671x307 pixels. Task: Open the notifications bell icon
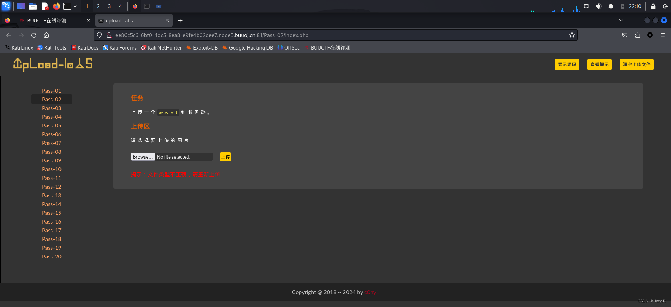point(611,6)
